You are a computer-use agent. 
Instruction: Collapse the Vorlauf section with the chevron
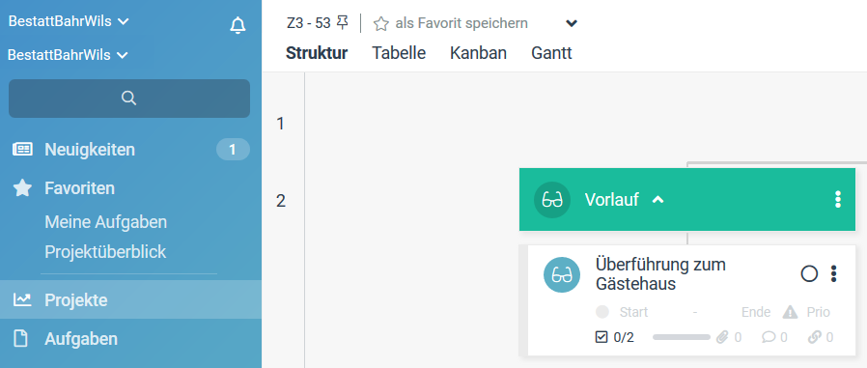tap(657, 200)
